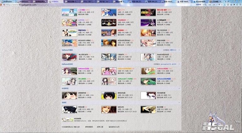Open the Custom Maid 3D banner
Image resolution: width=242 pixels, height=133 pixels.
coord(109,23)
